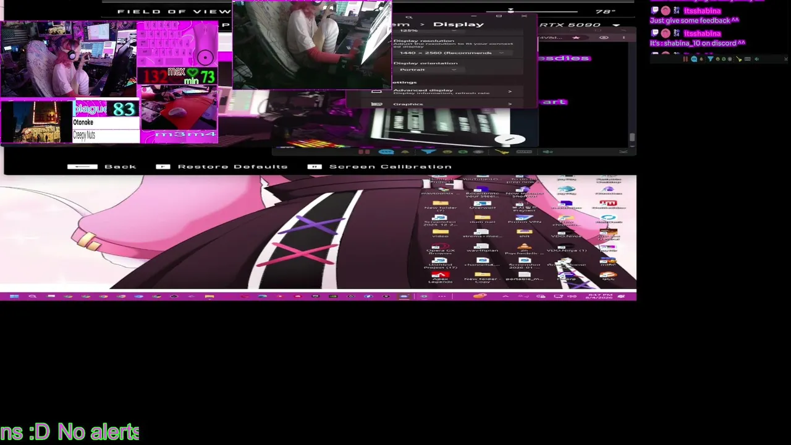The height and width of the screenshot is (445, 791).
Task: Open 'Untitled Project (17)' desktop file
Action: (x=441, y=264)
